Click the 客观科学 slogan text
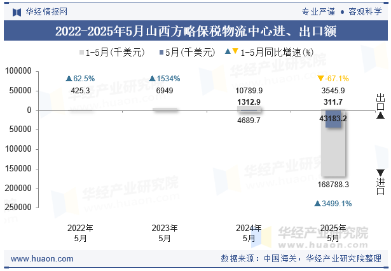Screen dimensions: 391x271 tap(365, 11)
